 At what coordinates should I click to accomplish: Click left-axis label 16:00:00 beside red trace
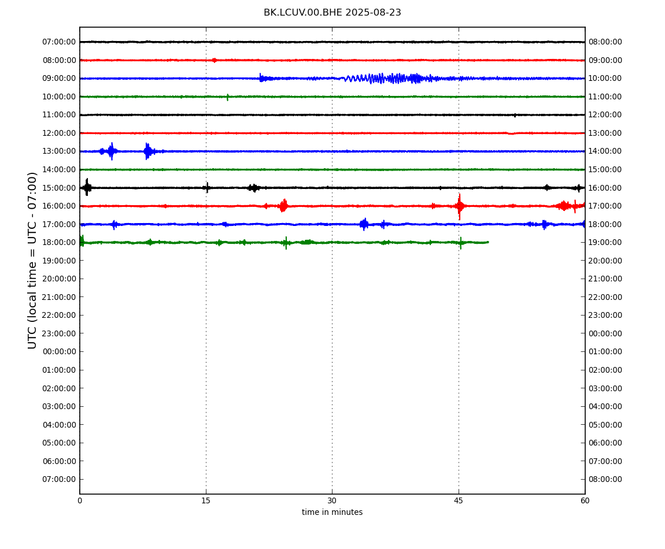pyautogui.click(x=59, y=206)
